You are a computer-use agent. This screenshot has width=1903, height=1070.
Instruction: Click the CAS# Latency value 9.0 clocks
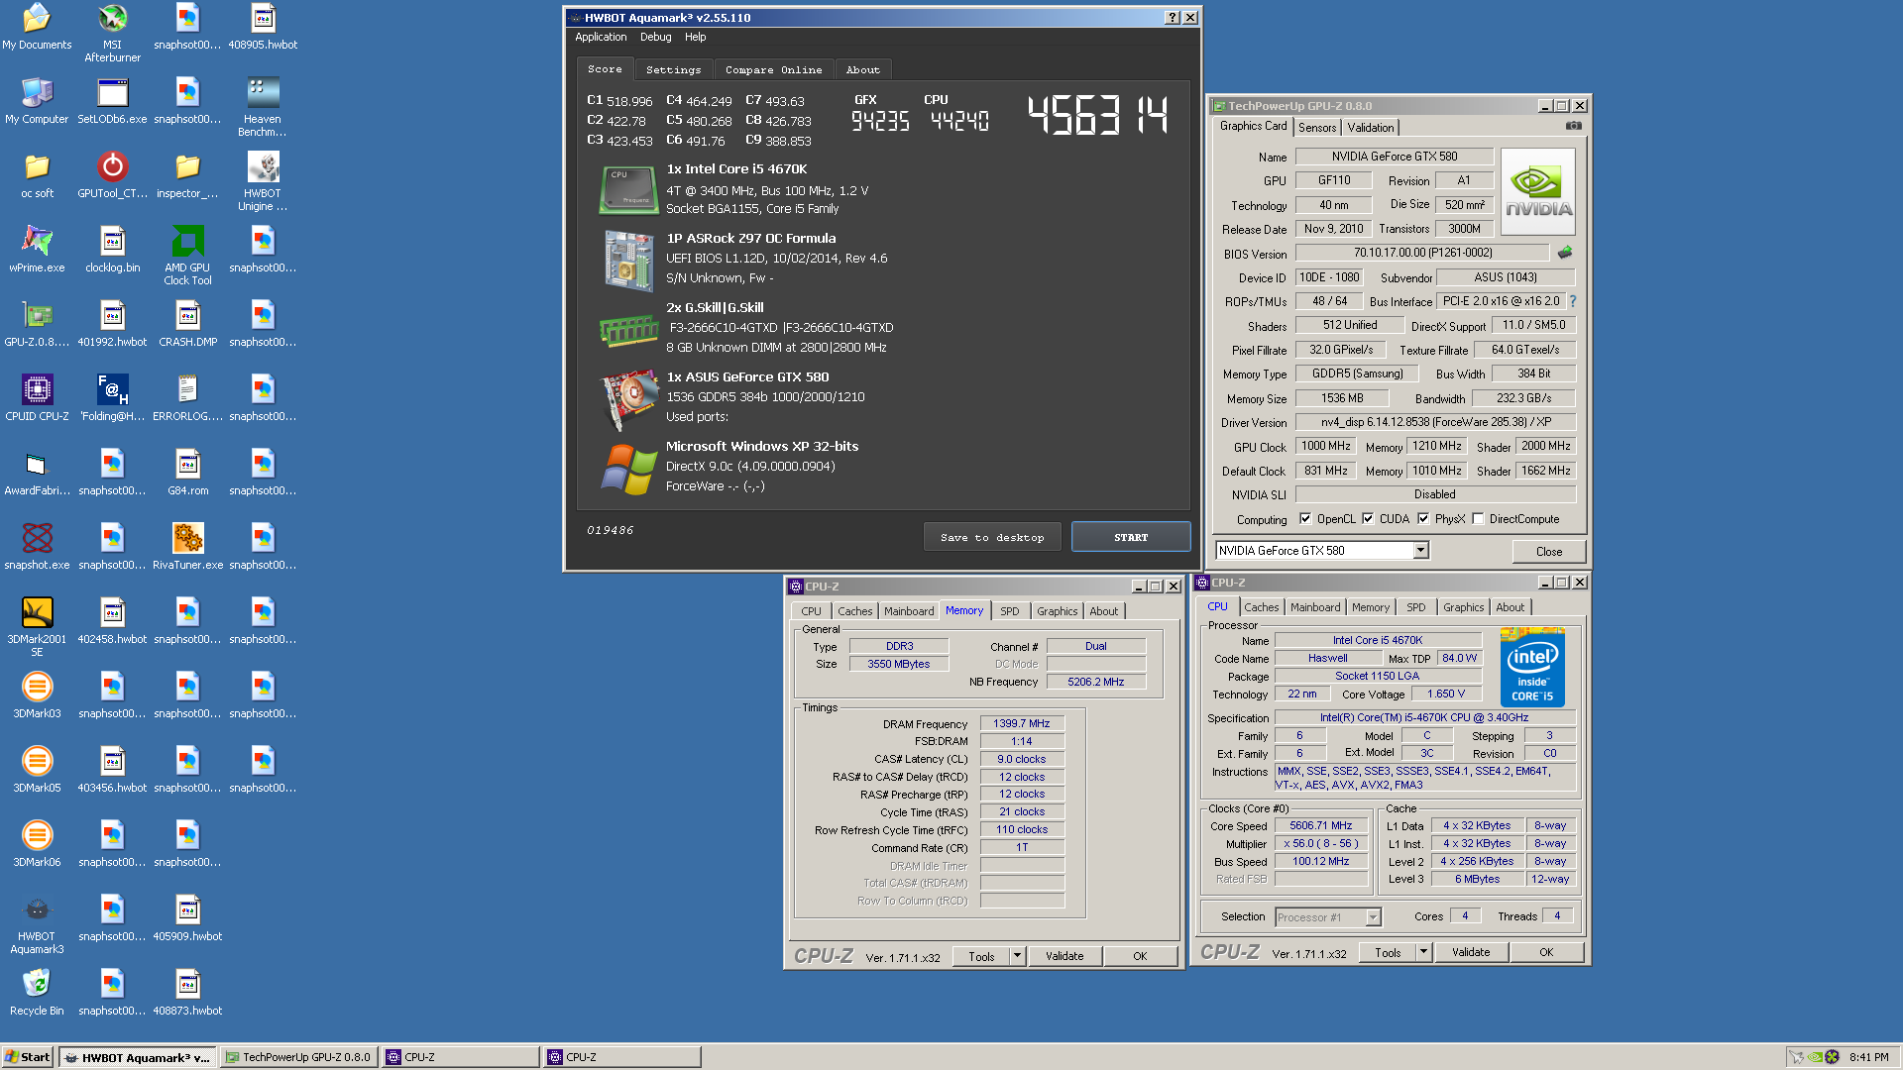(x=1021, y=759)
